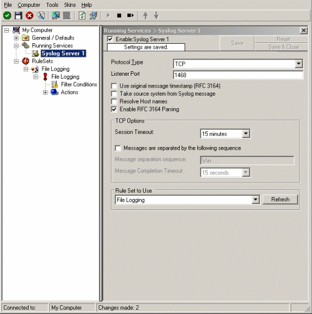This screenshot has width=312, height=314.
Task: Click the move down arrow icon
Action: (157, 16)
